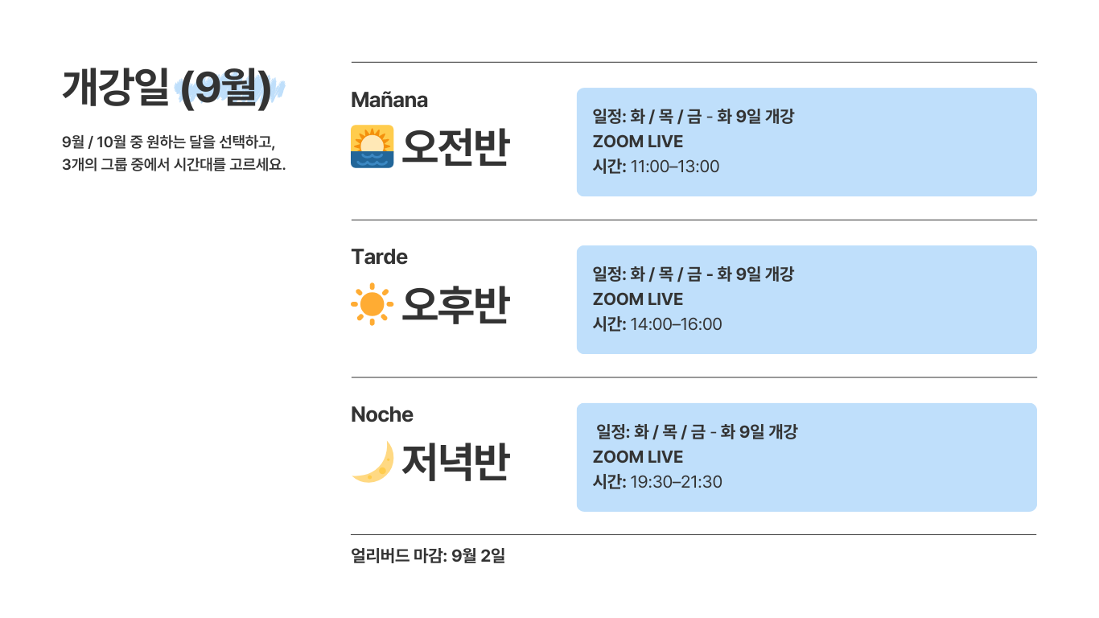
Task: Click the sunrise icon beside 오전반
Action: (x=372, y=146)
